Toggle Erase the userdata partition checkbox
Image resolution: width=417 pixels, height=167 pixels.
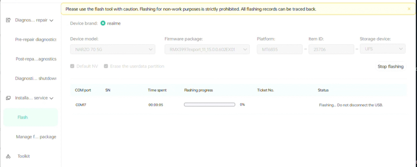[106, 66]
